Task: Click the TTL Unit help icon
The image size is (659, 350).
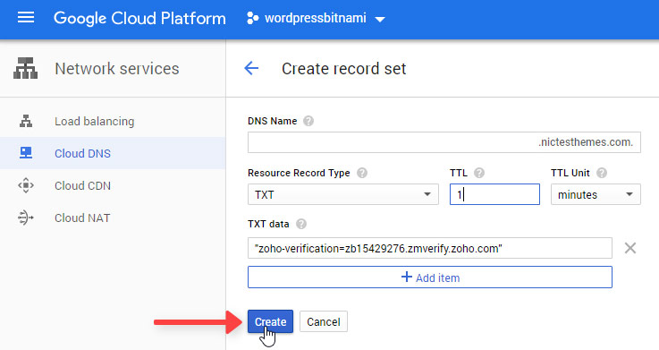Action: (602, 173)
